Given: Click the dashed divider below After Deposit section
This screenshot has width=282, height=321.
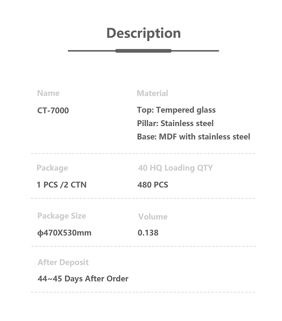Looking at the screenshot, I should (143, 292).
